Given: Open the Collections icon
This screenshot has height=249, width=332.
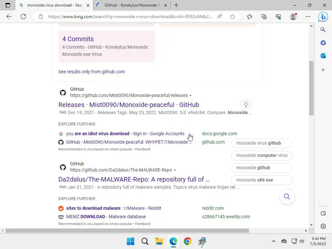Looking at the screenshot, I should click(264, 17).
